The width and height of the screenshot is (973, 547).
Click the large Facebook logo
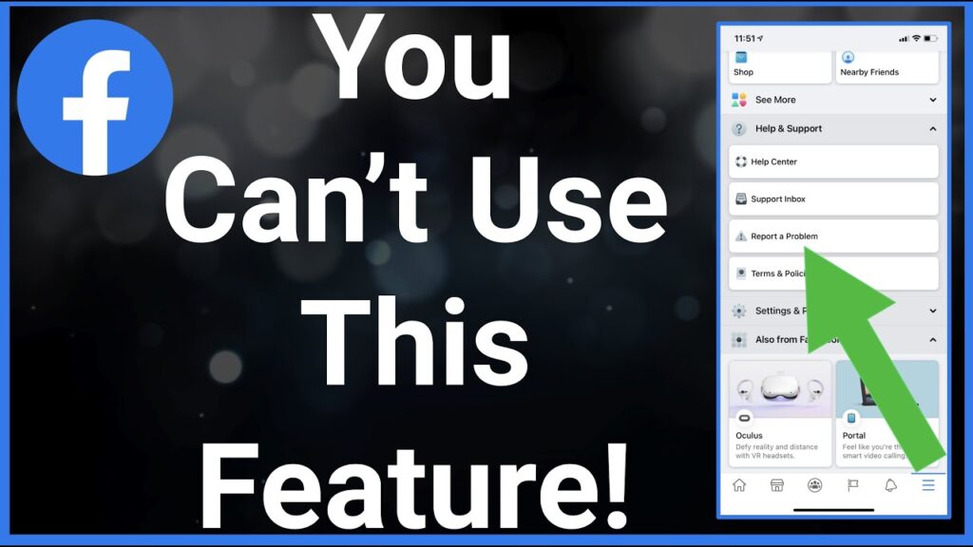click(x=95, y=98)
